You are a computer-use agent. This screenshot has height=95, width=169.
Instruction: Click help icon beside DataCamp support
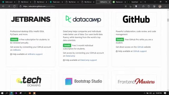tap(64, 60)
